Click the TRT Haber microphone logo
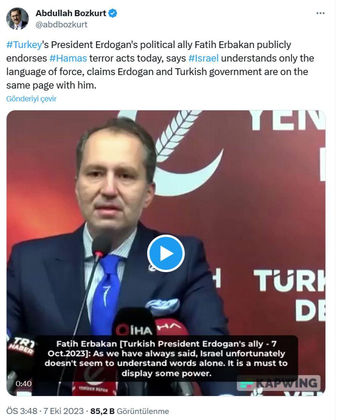Screen dimensions: 341x420 pos(21,346)
